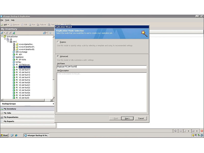Select VC-JM-Test21 in the tree
The image size is (204, 153).
(x=24, y=85)
